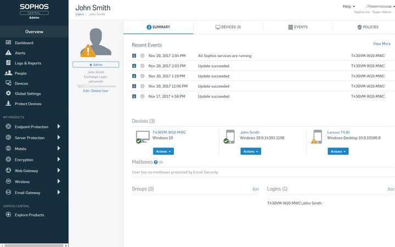Select Server Protection product icon
The height and width of the screenshot is (247, 395).
click(x=8, y=137)
